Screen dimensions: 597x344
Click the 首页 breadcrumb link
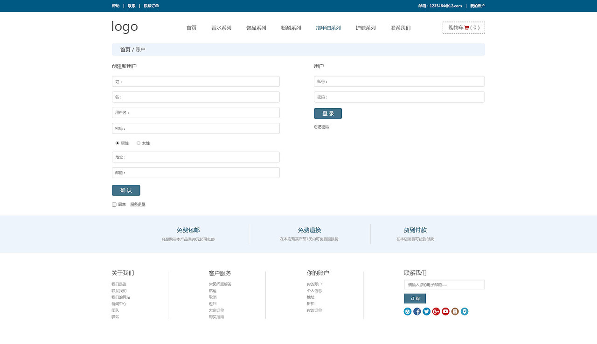point(125,49)
